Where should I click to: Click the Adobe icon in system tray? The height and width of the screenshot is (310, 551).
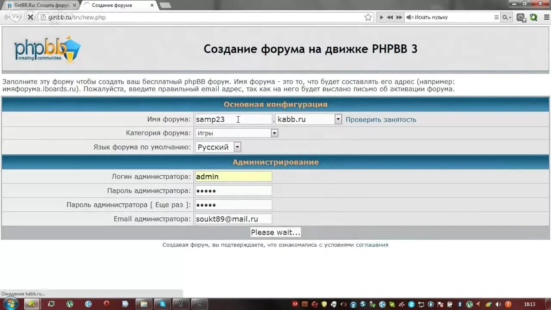pos(295,304)
